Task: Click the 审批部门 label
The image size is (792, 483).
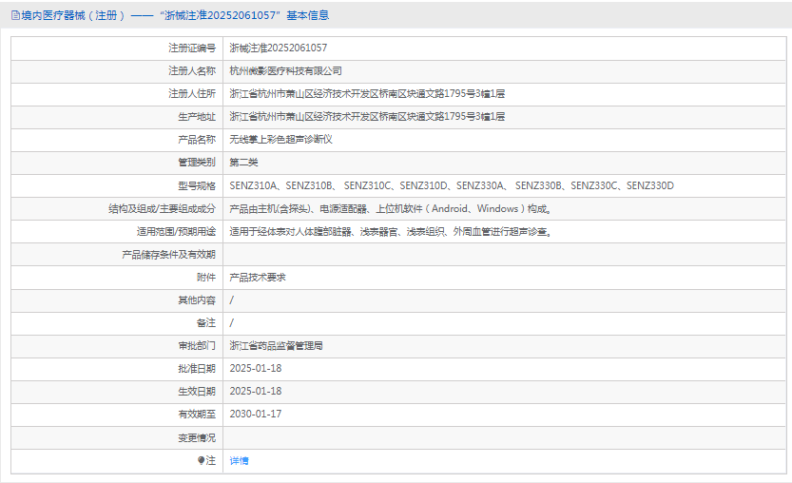Action: [197, 346]
